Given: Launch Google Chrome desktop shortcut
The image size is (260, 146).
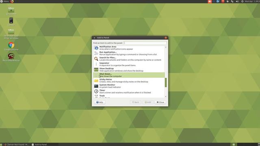Looking at the screenshot, I should point(11,45).
